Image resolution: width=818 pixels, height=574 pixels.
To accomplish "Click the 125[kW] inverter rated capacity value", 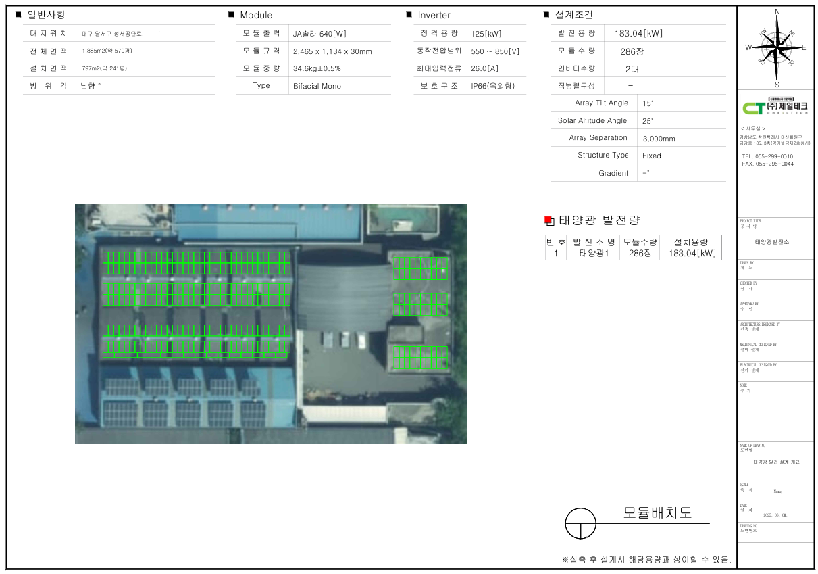I will click(x=486, y=34).
